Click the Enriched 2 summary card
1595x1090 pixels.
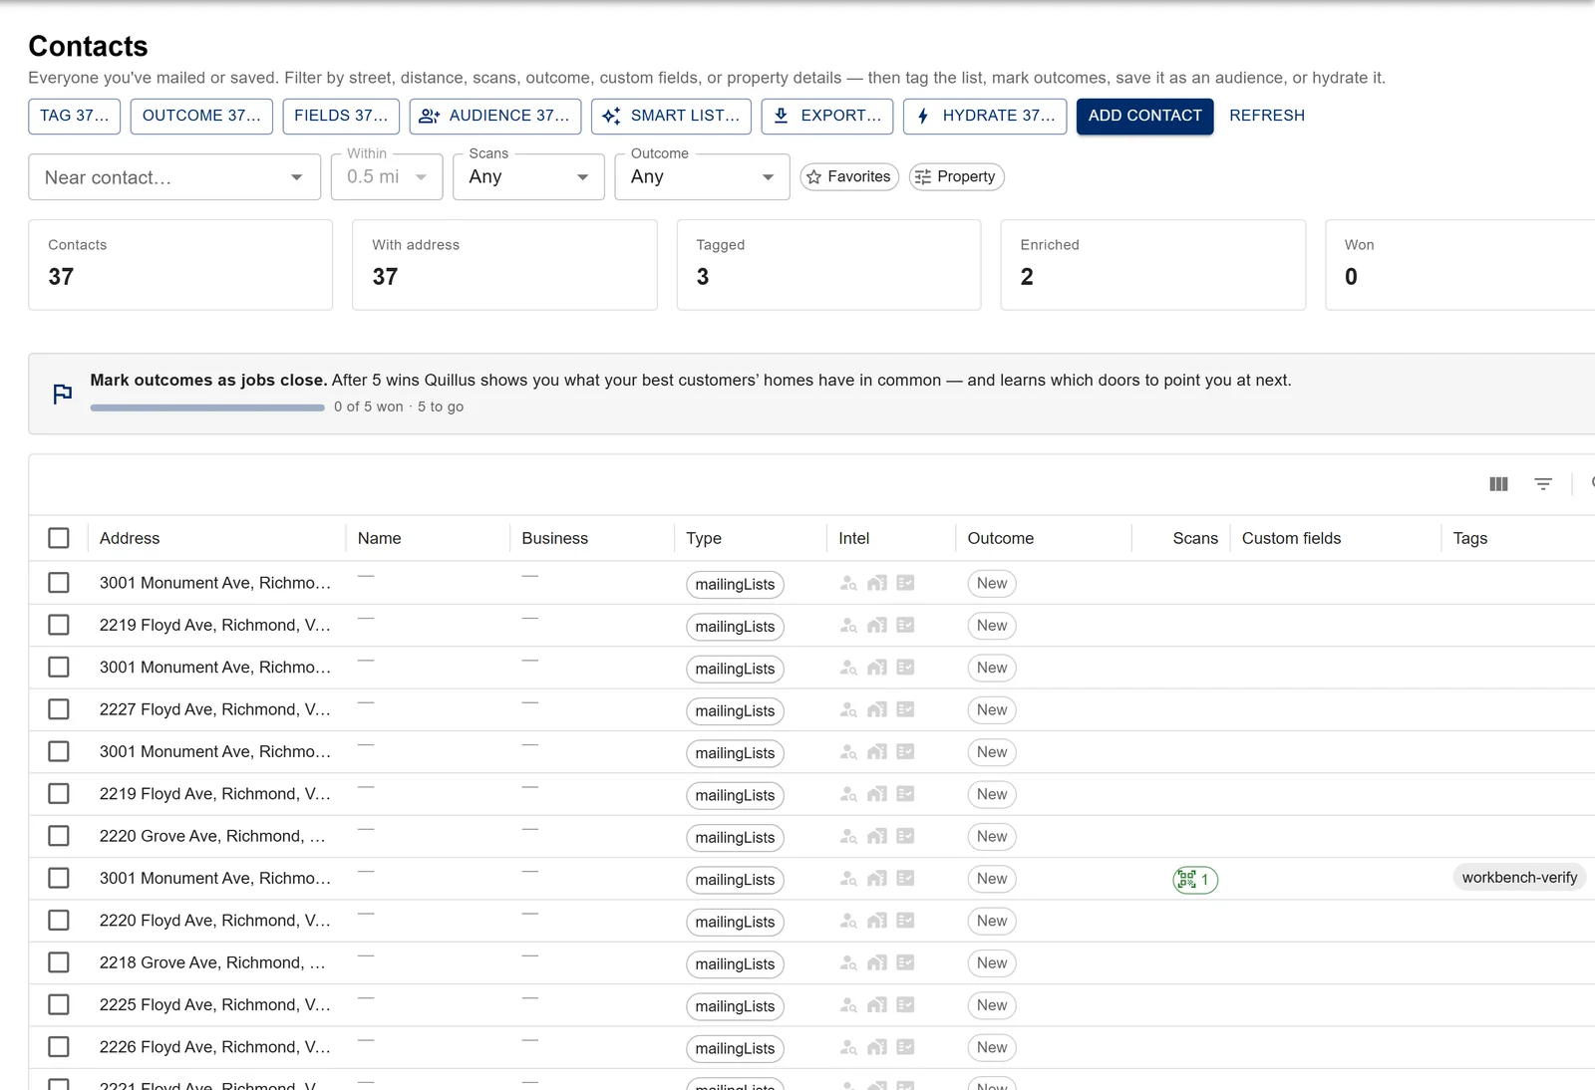[1152, 265]
